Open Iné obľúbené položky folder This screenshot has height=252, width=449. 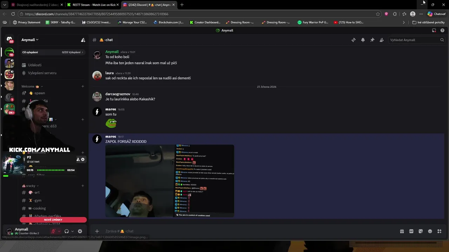428,22
